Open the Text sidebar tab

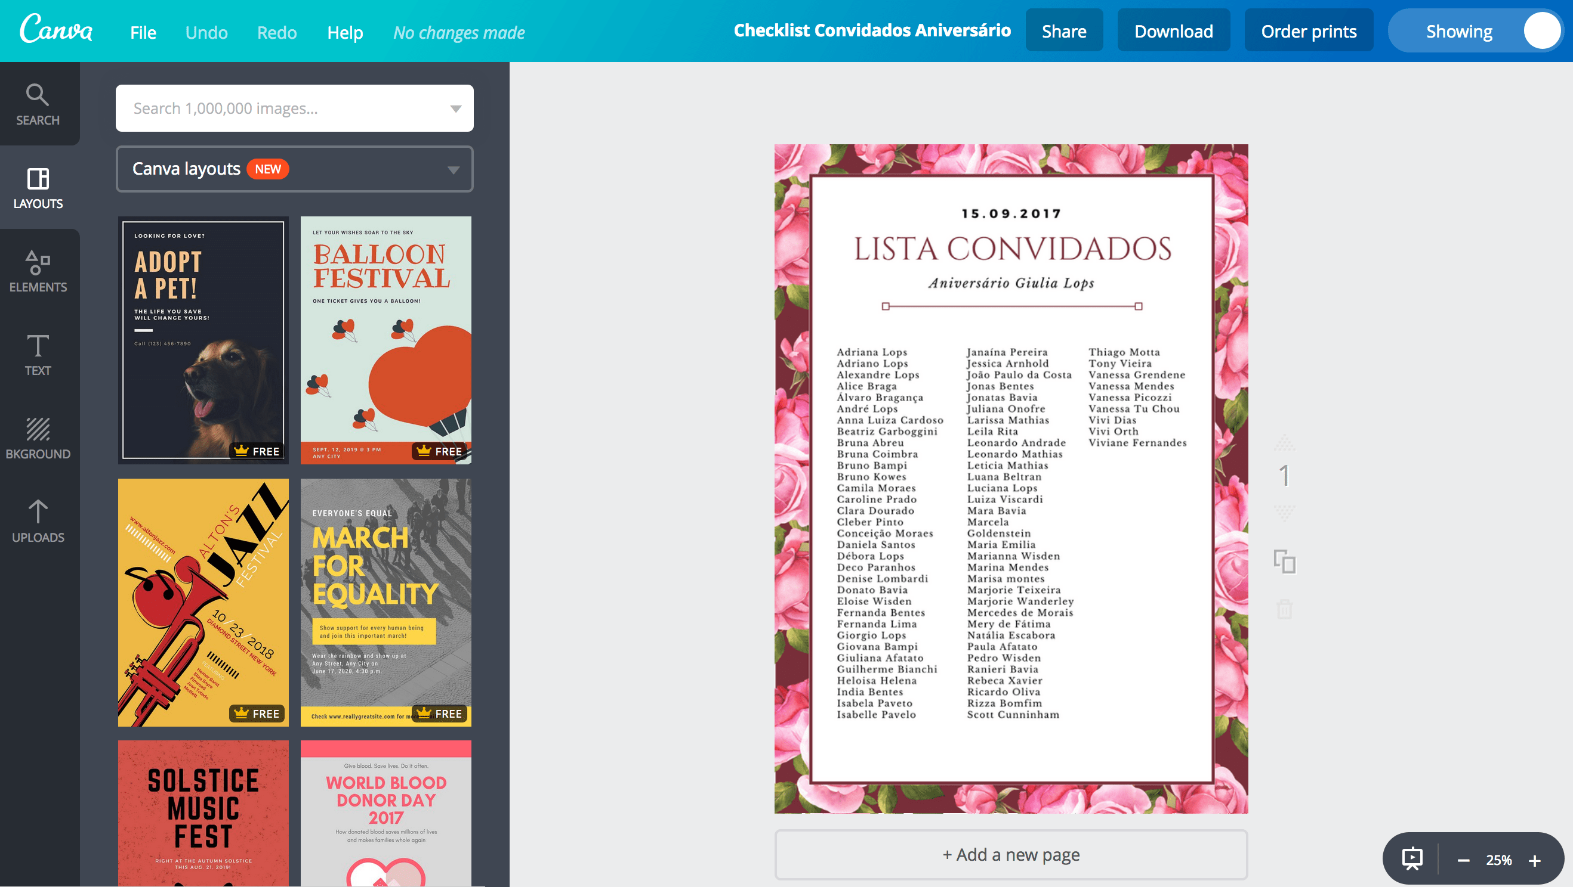click(38, 355)
